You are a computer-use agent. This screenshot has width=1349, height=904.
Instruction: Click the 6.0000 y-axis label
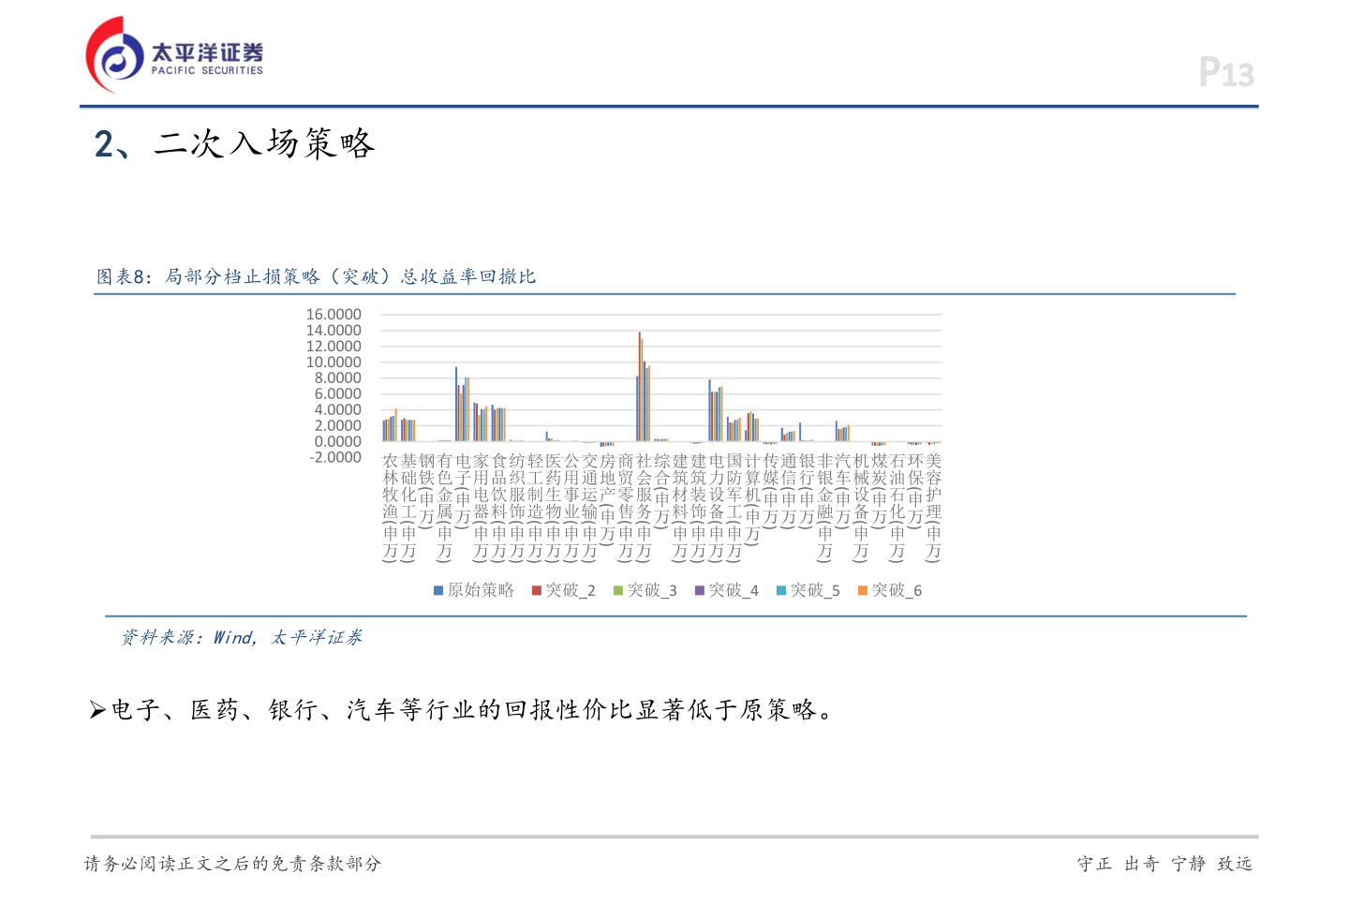337,394
